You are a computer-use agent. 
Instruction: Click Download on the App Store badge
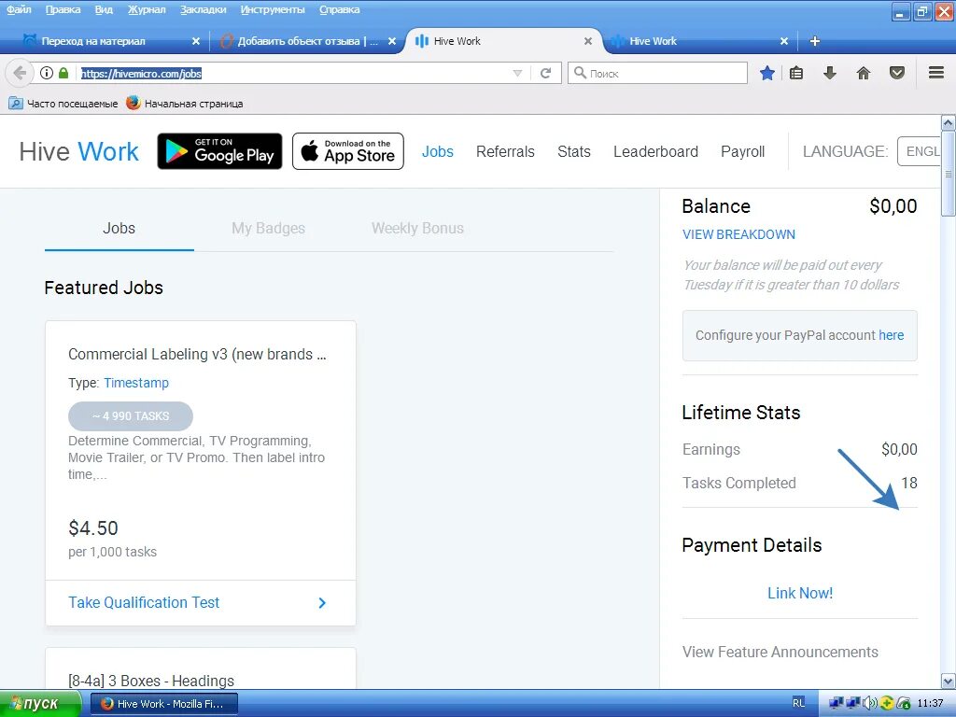click(348, 151)
